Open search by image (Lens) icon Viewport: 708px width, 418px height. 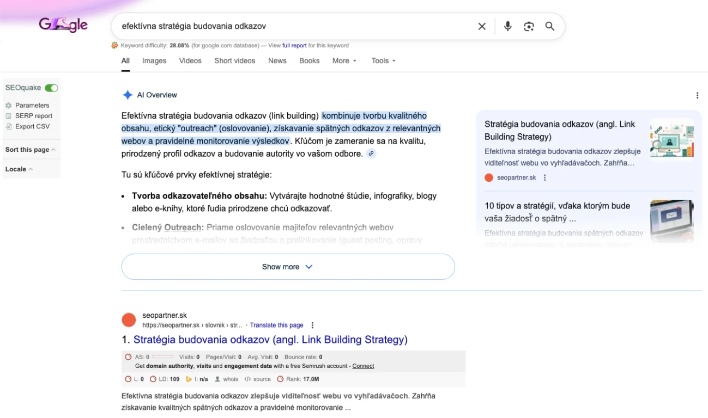(529, 26)
